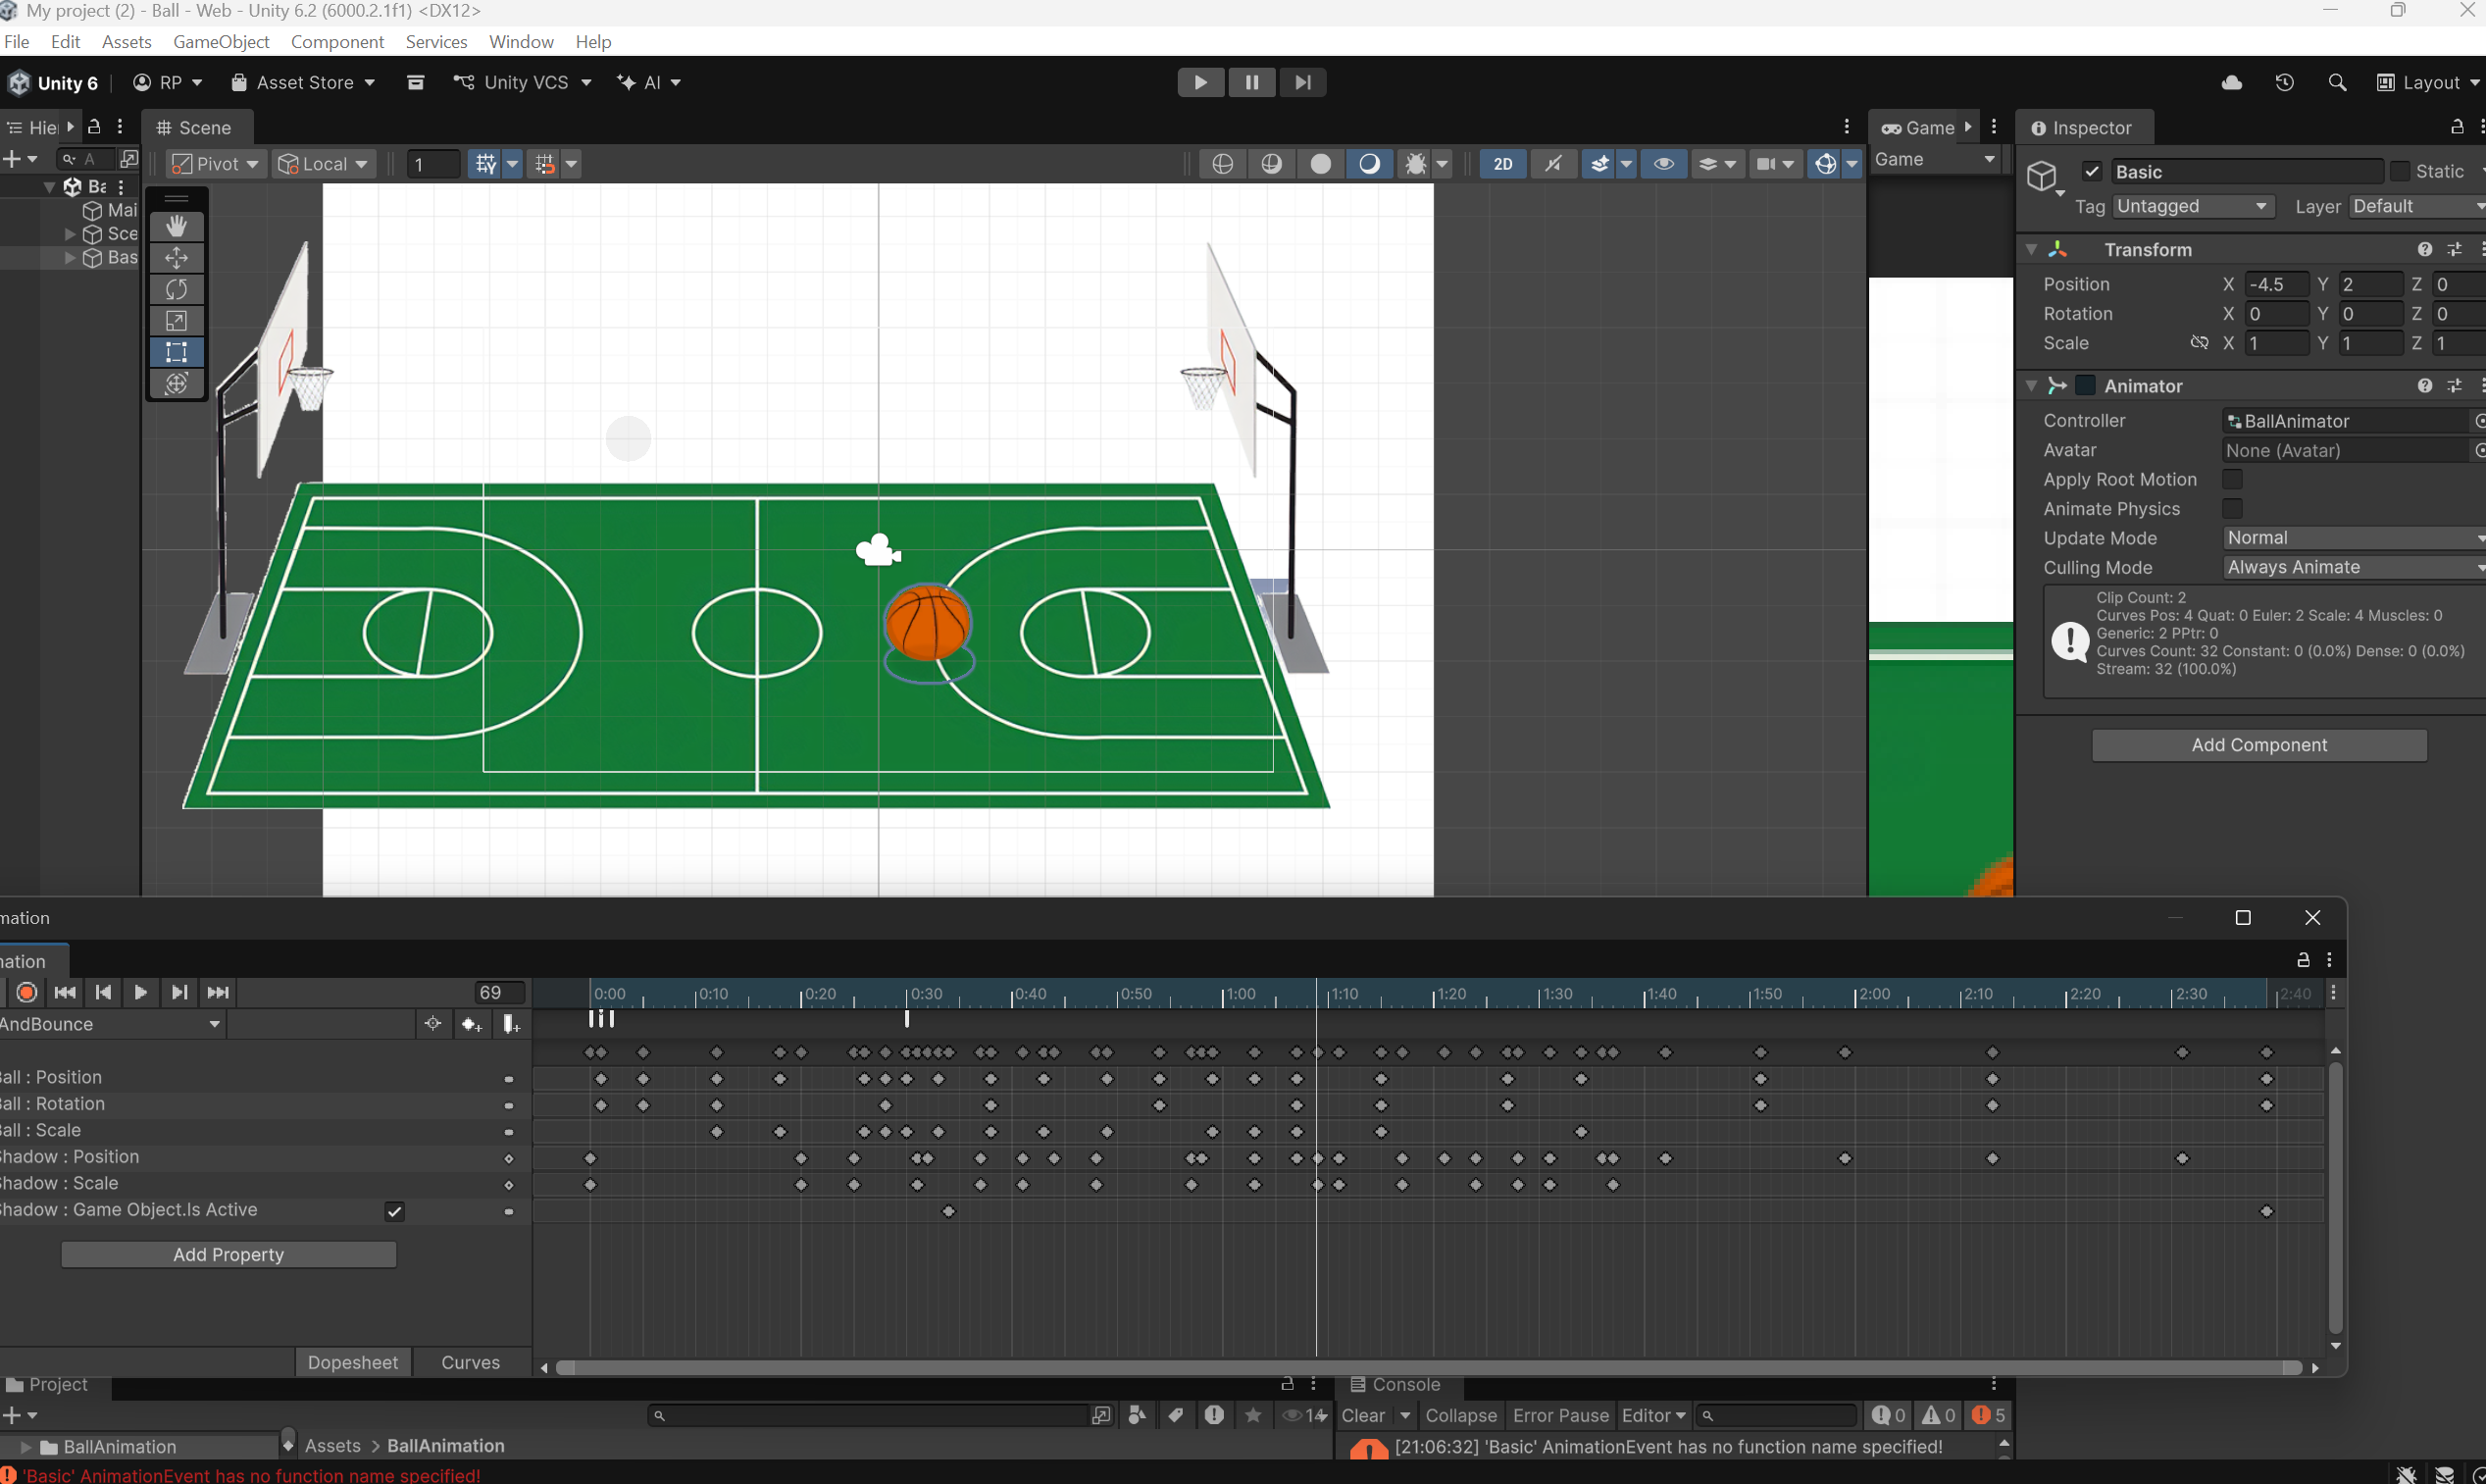Open Unity Cloud icon
The image size is (2486, 1484).
tap(2231, 82)
